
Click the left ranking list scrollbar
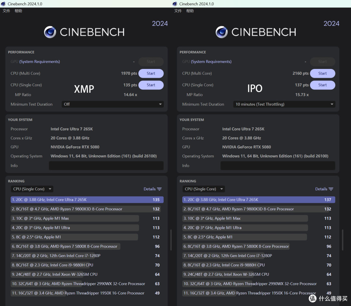(x=171, y=240)
